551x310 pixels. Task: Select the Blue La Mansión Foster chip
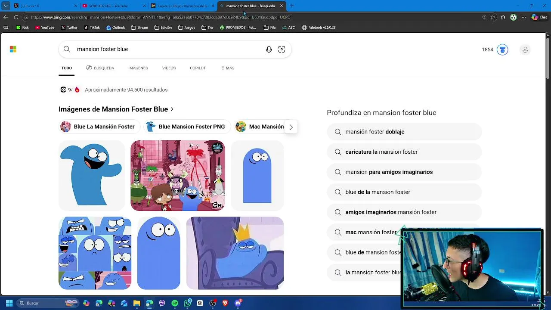pos(100,127)
